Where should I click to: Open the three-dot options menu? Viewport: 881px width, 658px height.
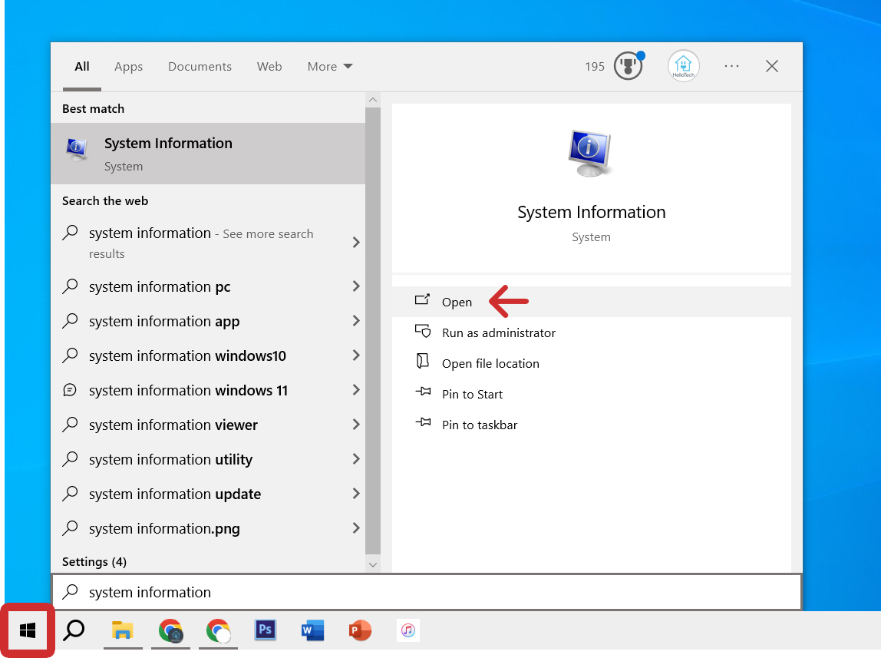[731, 66]
